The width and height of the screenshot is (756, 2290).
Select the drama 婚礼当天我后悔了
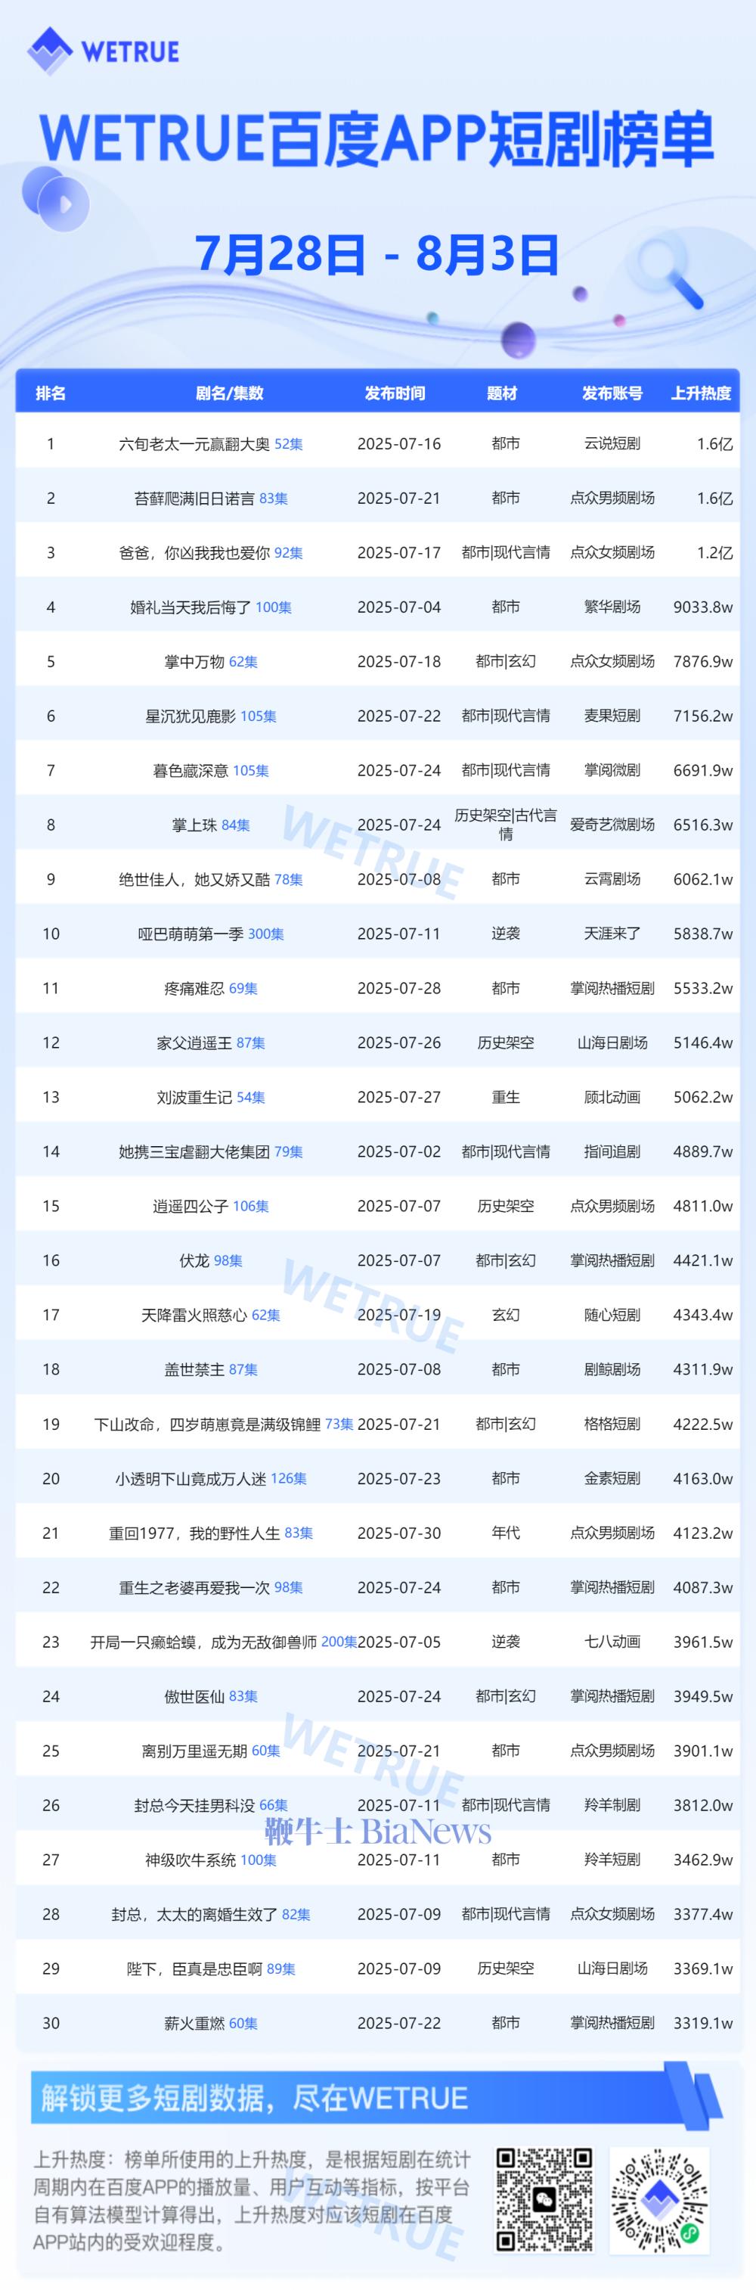(x=191, y=607)
